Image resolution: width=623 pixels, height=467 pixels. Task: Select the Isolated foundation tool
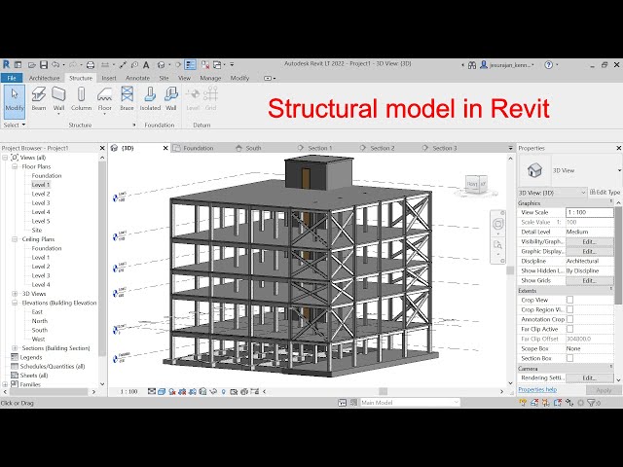tap(150, 98)
